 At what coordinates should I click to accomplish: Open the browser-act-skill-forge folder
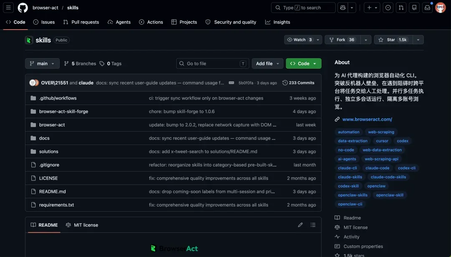coord(63,112)
